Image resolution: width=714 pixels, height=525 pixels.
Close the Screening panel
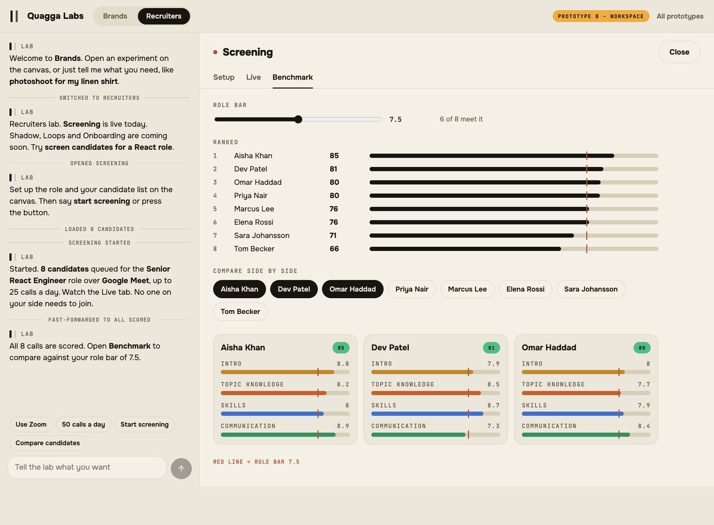coord(679,52)
